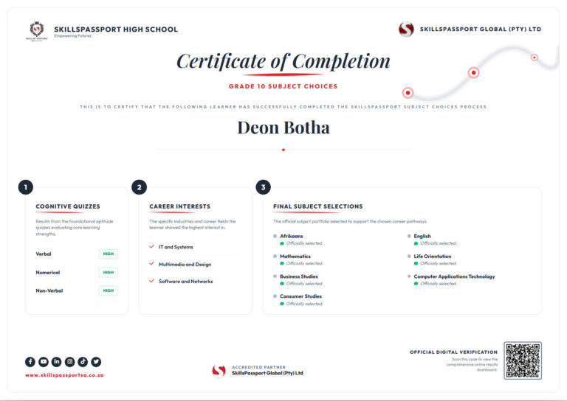Click the HIGH badge next to Verbal
The height and width of the screenshot is (401, 567).
tap(108, 254)
